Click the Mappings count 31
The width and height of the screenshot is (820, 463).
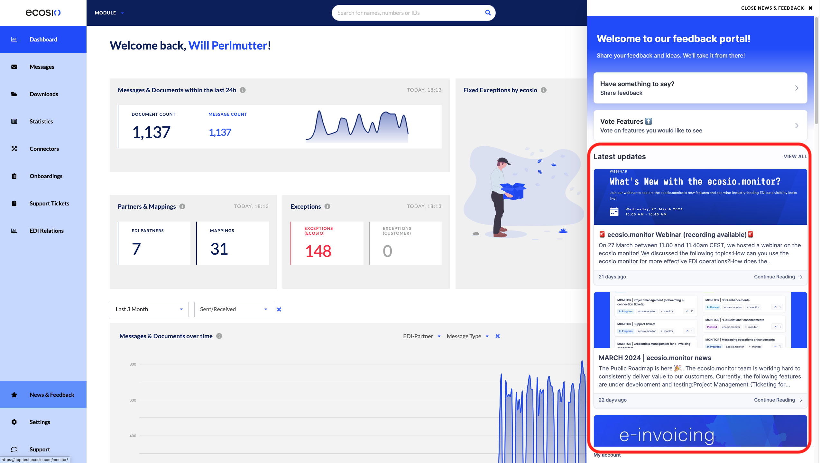[x=219, y=249]
